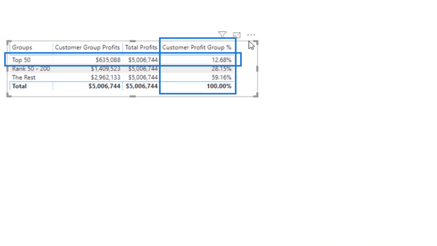Click the $1,409,523 profit cell
The image size is (437, 246).
(106, 69)
